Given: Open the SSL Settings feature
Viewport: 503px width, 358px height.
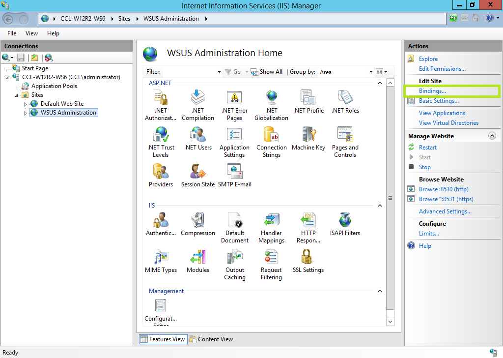Looking at the screenshot, I should point(308,261).
